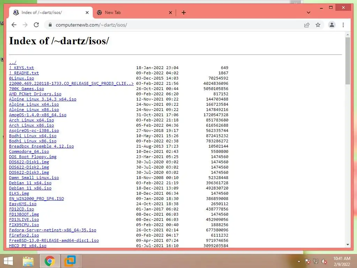Click the DOS622-Disk1.img link
The height and width of the screenshot is (268, 357).
point(29,162)
